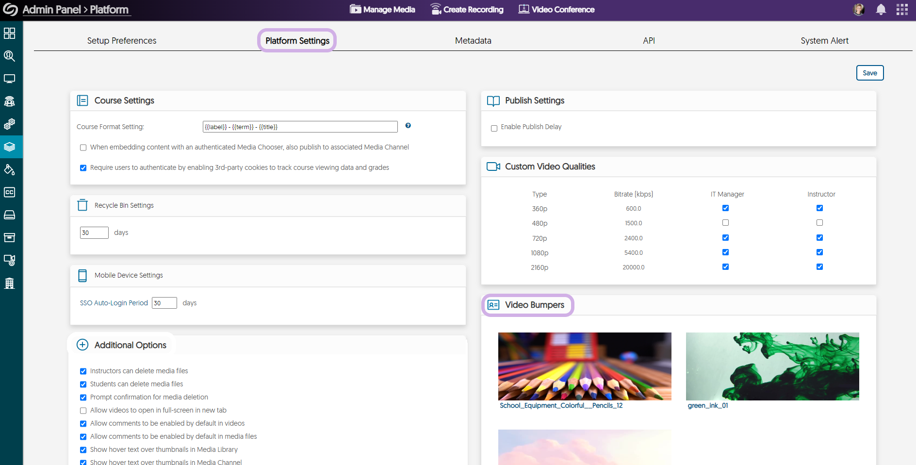Check 480p quality for IT Manager
This screenshot has height=465, width=916.
pos(725,223)
